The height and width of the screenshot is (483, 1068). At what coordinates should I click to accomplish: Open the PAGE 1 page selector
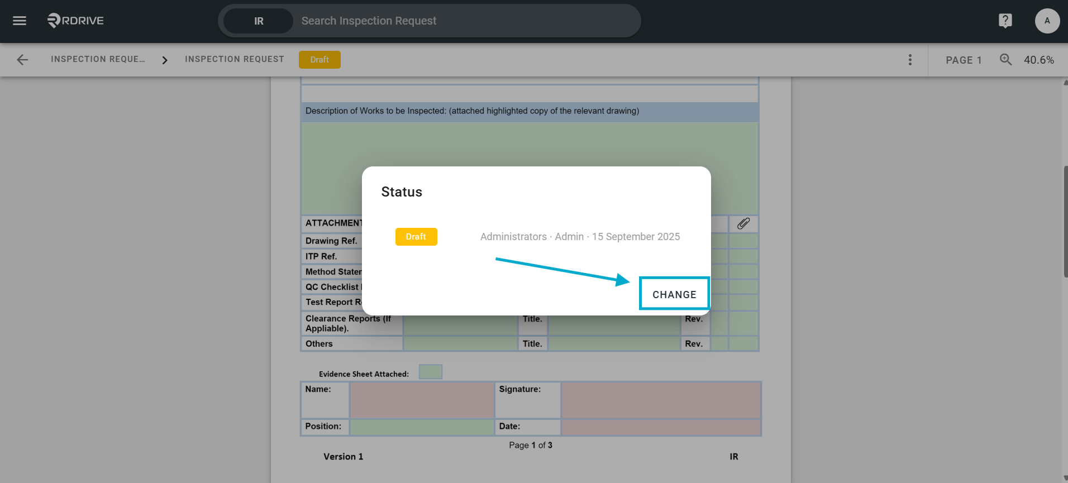pos(964,60)
